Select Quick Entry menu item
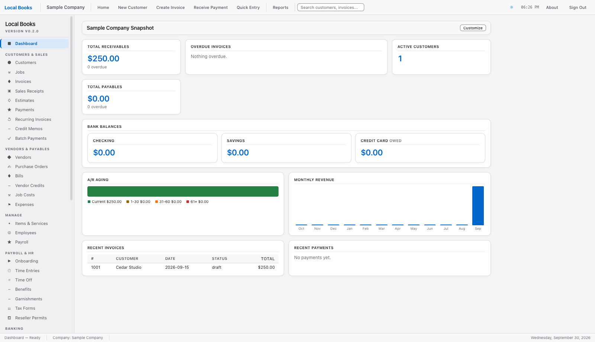This screenshot has height=342, width=595. (248, 7)
